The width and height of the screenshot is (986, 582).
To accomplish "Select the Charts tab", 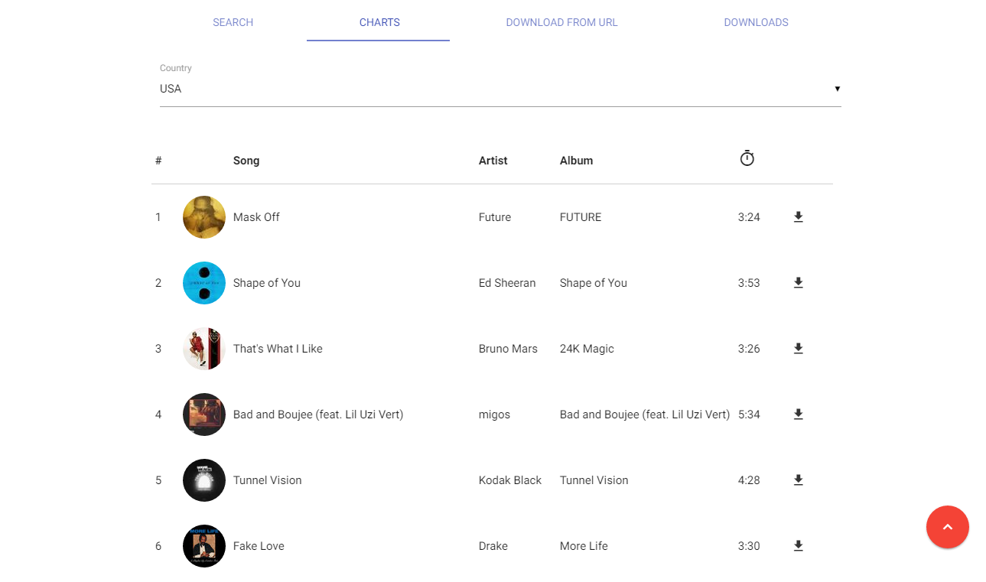I will [379, 22].
